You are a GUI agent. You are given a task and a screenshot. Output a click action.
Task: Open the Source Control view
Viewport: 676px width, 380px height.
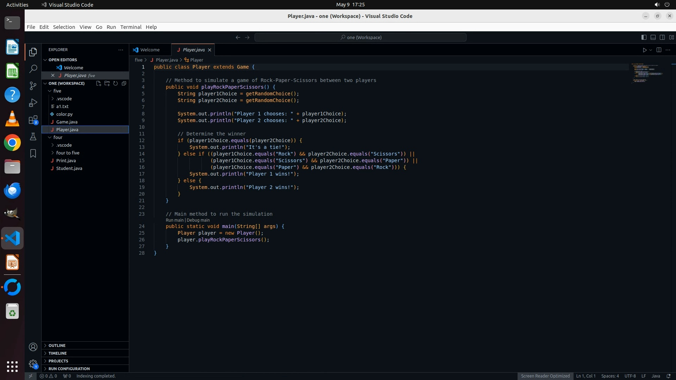pos(33,86)
